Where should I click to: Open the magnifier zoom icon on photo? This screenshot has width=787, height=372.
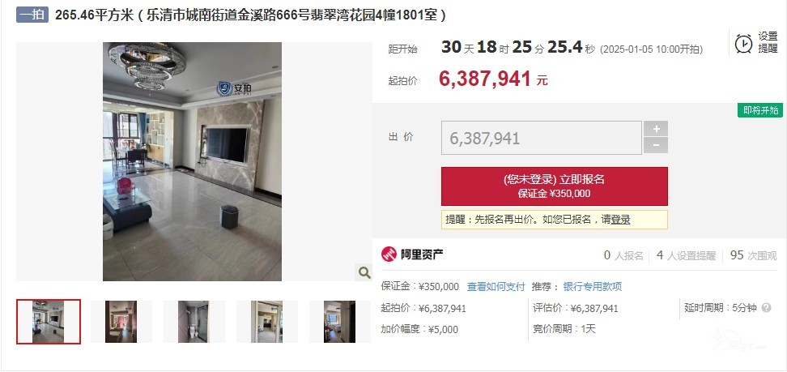point(364,272)
